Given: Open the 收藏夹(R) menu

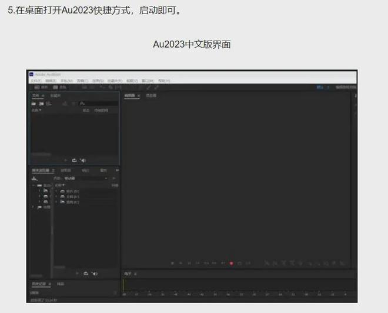Looking at the screenshot, I should click(x=115, y=81).
